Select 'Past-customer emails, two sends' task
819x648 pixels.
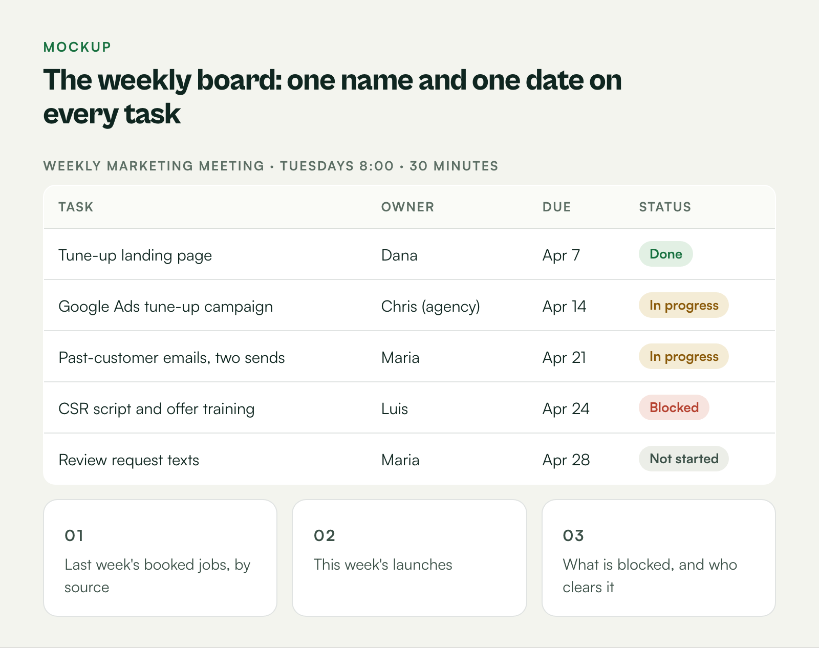coord(171,357)
